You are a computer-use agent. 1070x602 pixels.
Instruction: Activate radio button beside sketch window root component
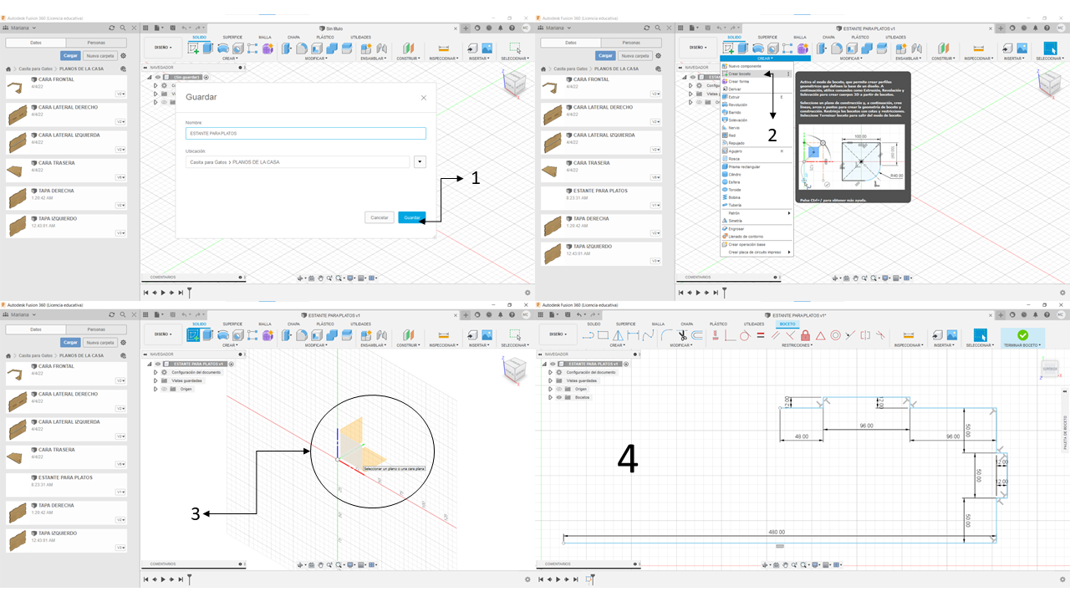626,364
